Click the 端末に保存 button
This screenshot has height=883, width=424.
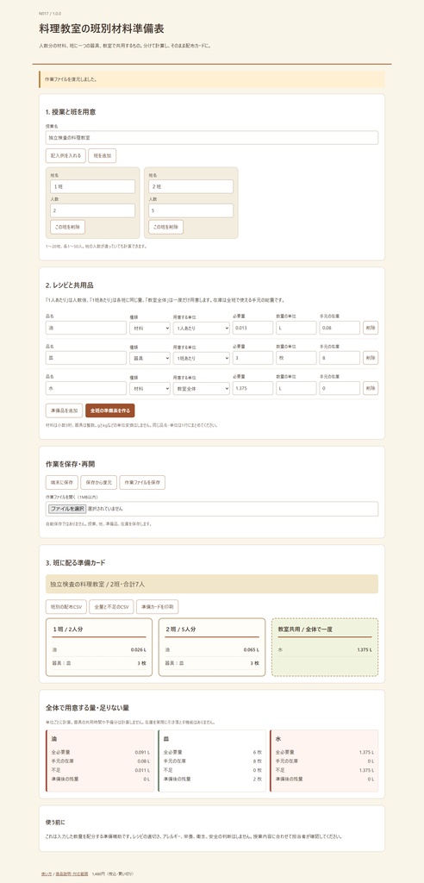62,483
